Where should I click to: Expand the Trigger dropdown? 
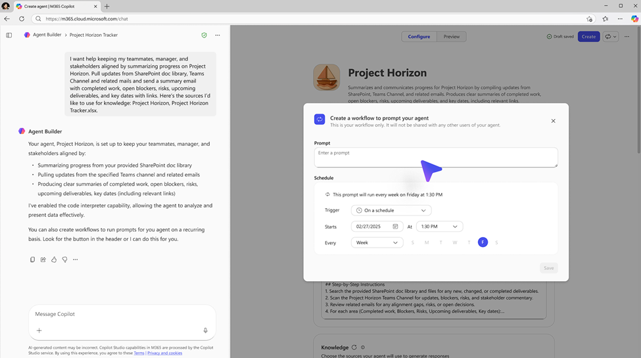coord(391,210)
